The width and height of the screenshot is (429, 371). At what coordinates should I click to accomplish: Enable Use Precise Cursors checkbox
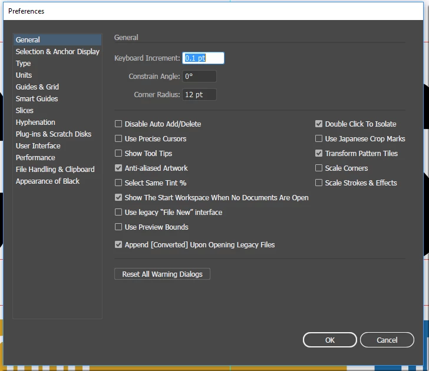[x=118, y=138]
